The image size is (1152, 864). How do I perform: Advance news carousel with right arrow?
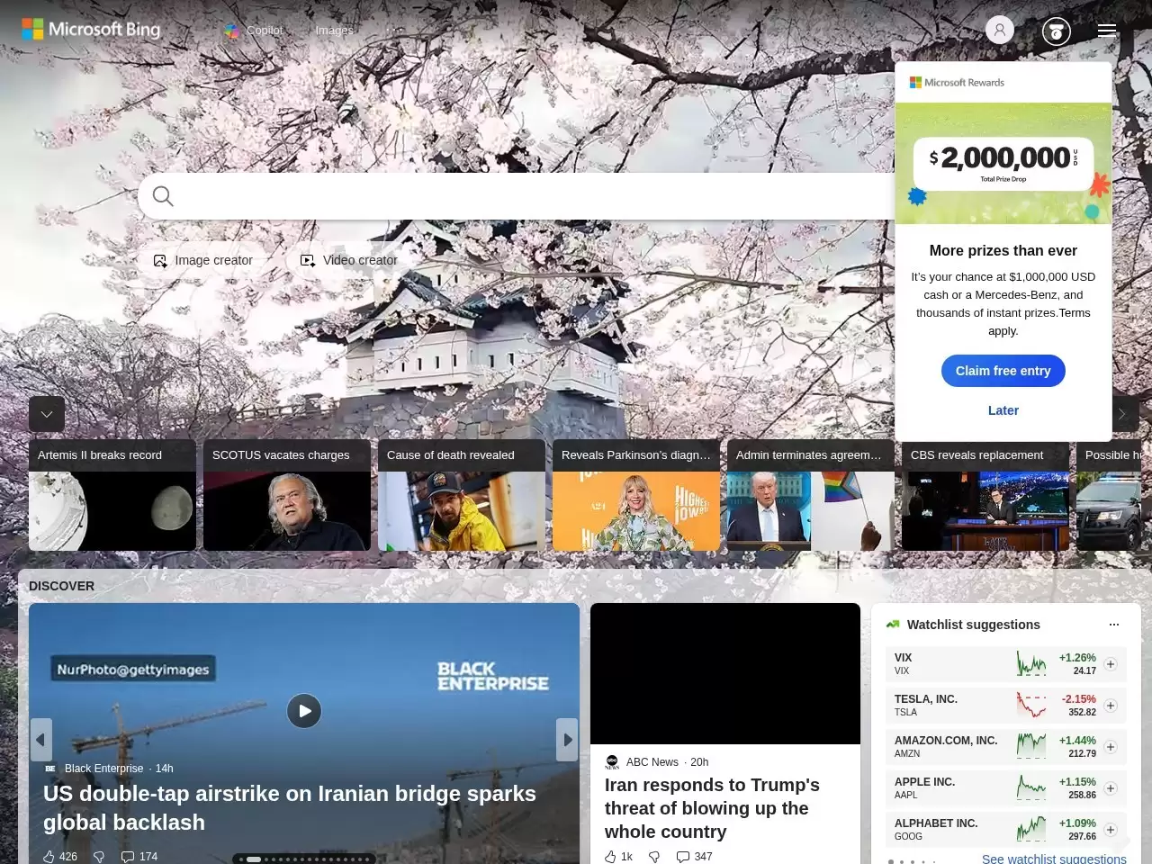pyautogui.click(x=1124, y=414)
